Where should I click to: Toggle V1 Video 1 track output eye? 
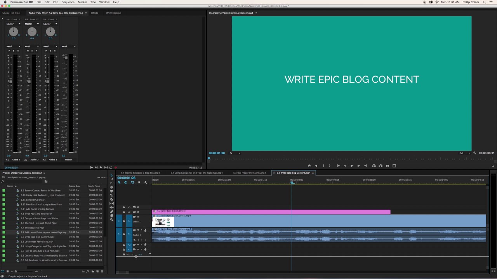coord(138,217)
